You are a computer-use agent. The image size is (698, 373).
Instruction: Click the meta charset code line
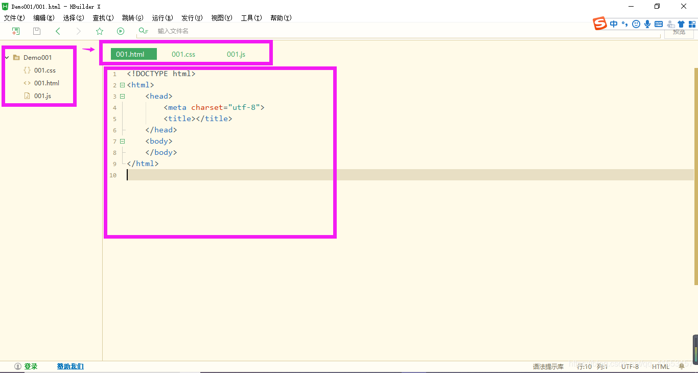pos(214,107)
